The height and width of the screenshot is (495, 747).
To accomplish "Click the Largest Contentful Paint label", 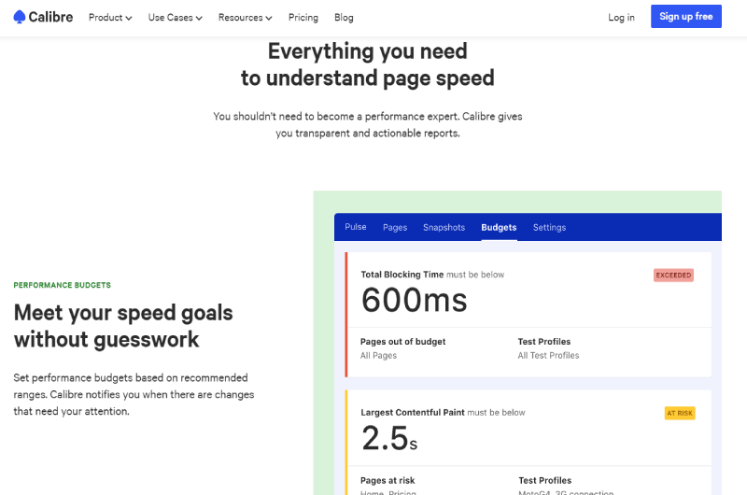I will tap(413, 412).
